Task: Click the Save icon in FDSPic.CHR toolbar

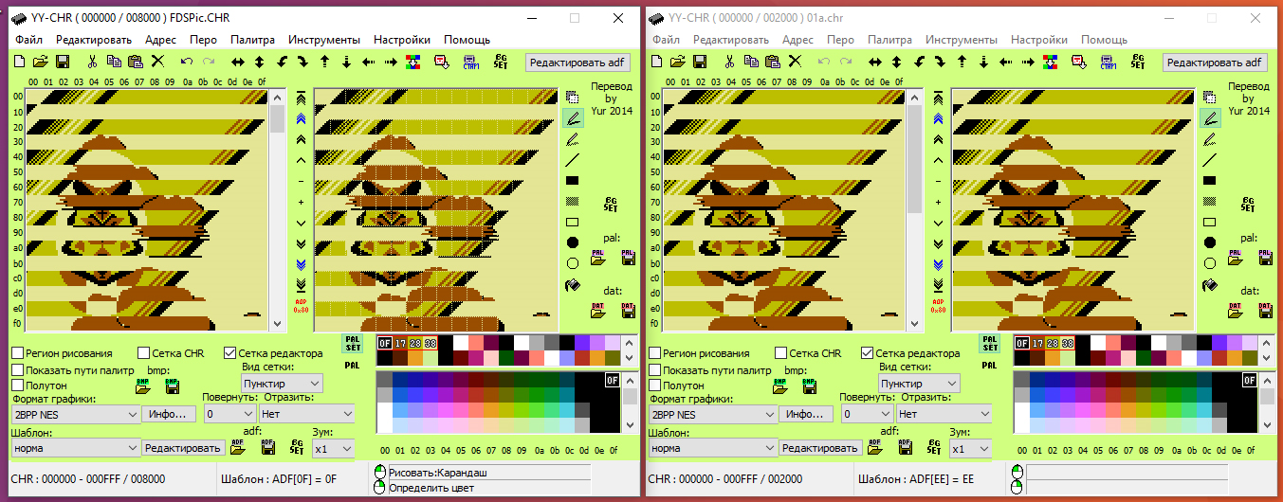Action: click(62, 62)
